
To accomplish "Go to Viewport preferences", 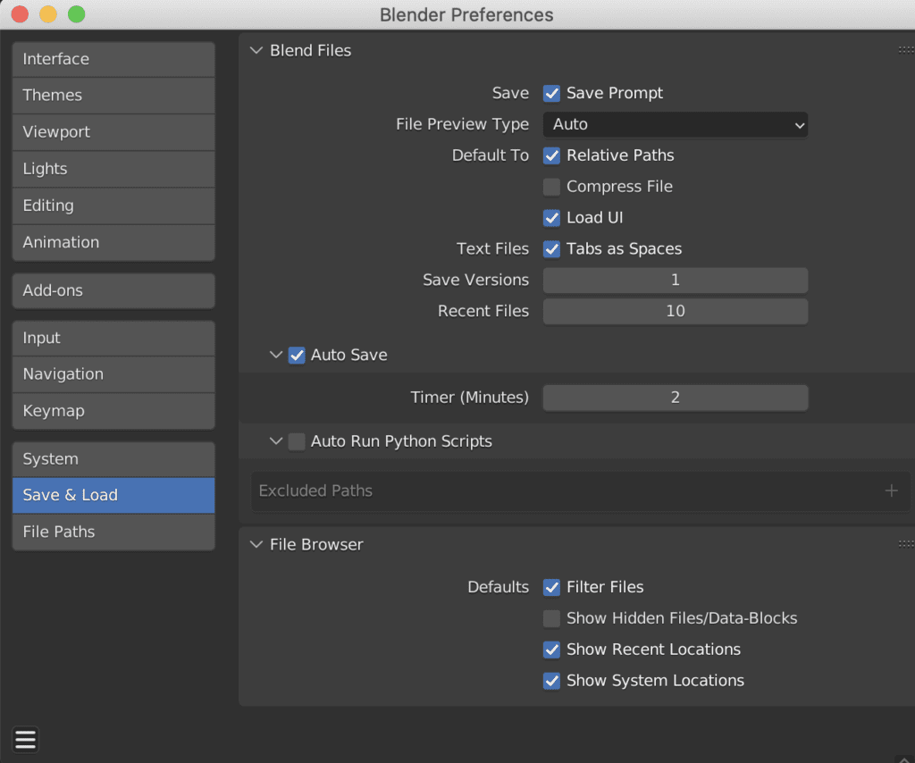I will (113, 132).
